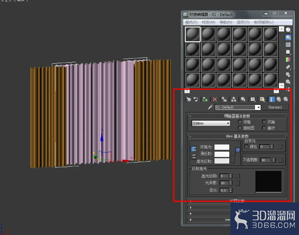The height and width of the screenshot is (235, 299).
Task: Click the 高光级别 map button
Action: [238, 176]
